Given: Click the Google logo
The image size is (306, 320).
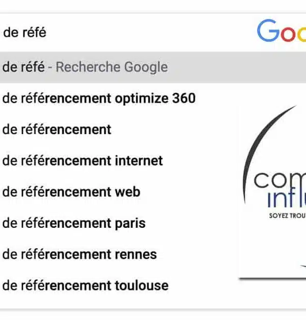Looking at the screenshot, I should tap(281, 32).
